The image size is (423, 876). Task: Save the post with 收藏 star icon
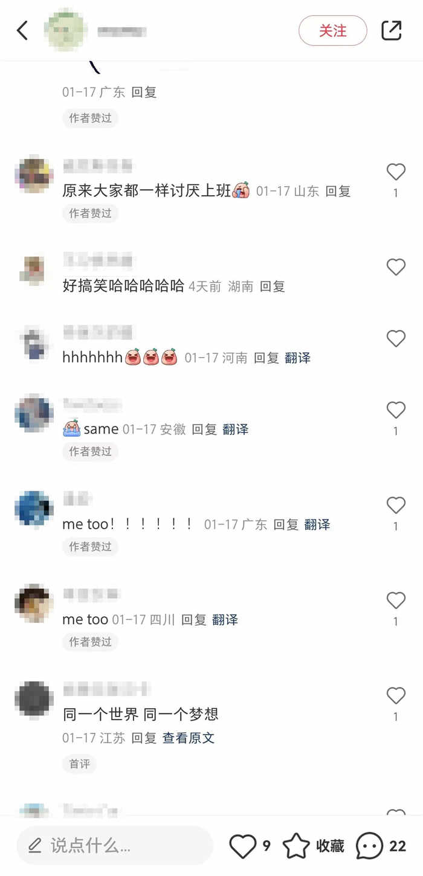(x=296, y=846)
